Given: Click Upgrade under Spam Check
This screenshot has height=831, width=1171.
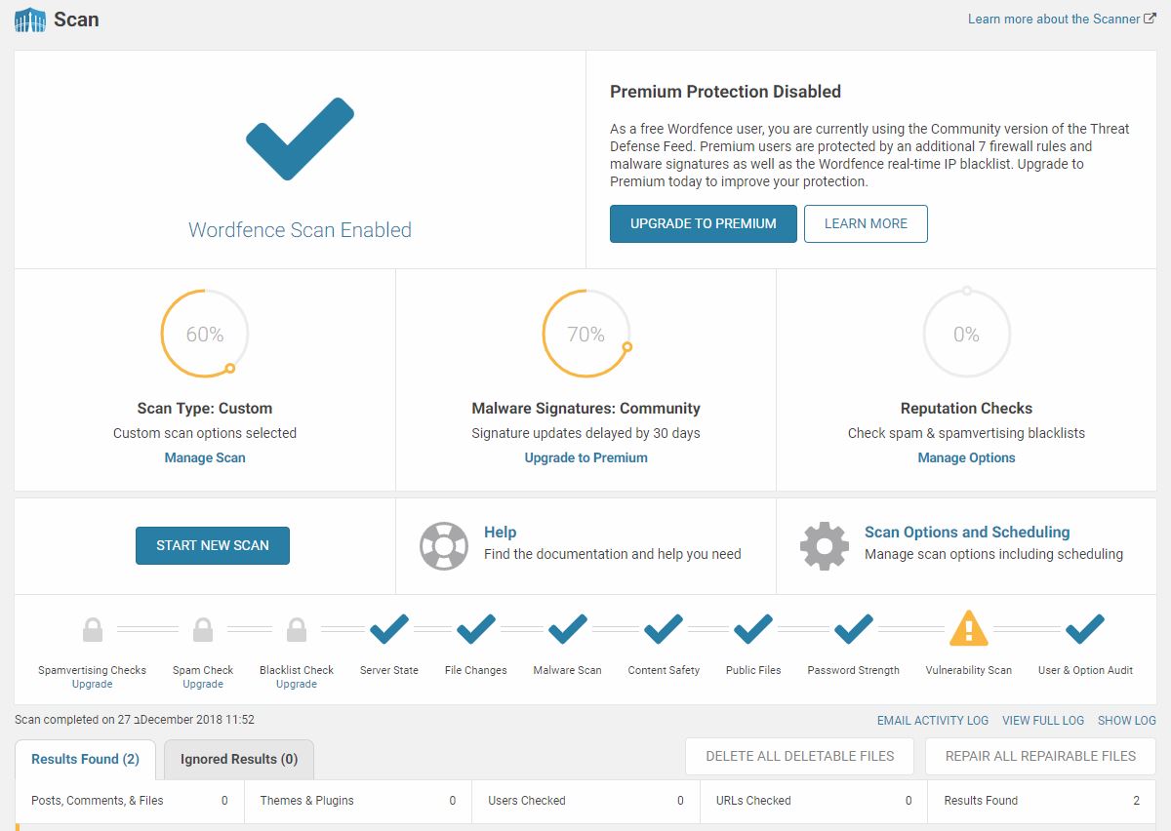Looking at the screenshot, I should tap(203, 684).
